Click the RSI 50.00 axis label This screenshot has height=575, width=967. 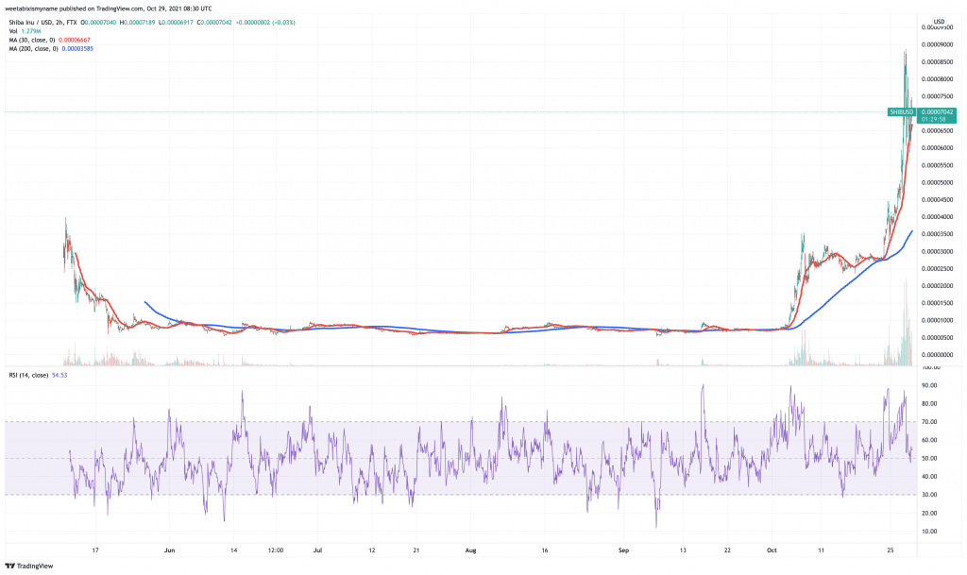coord(929,459)
